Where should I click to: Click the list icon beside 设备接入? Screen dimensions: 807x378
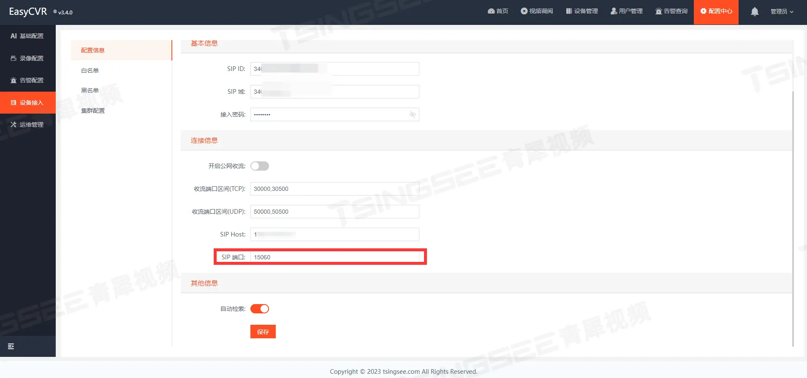pyautogui.click(x=14, y=103)
